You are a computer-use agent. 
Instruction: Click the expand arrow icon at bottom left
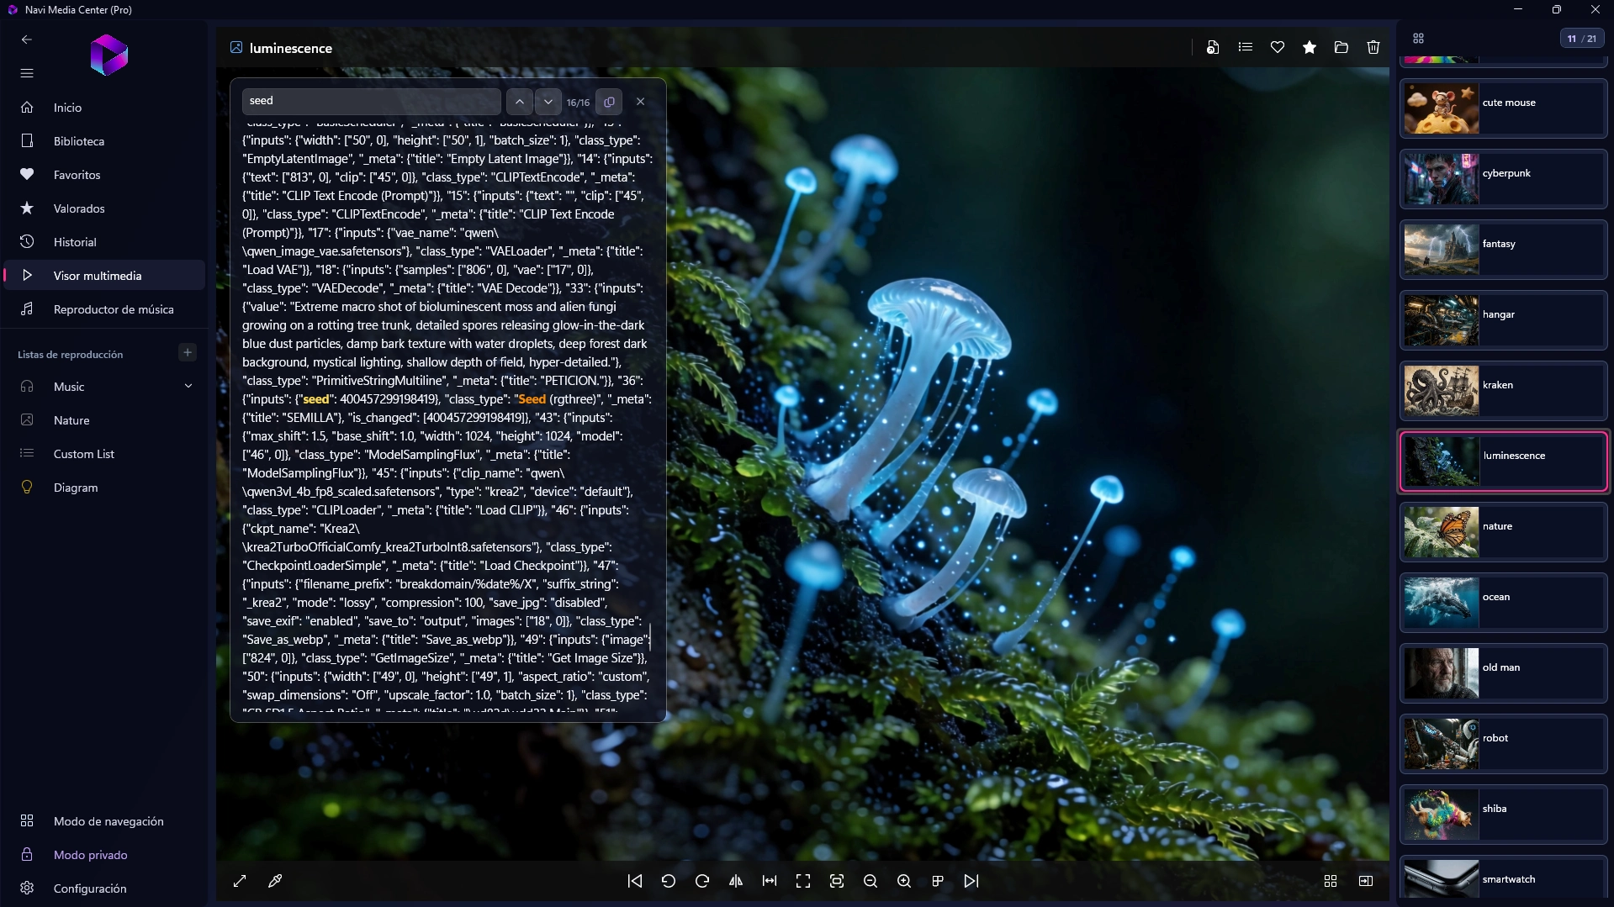(240, 881)
